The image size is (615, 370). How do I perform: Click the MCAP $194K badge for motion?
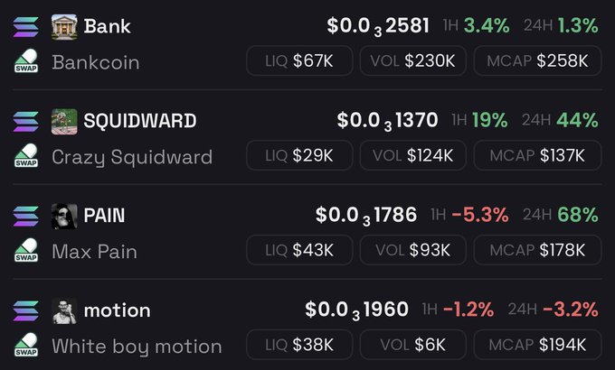tap(537, 345)
